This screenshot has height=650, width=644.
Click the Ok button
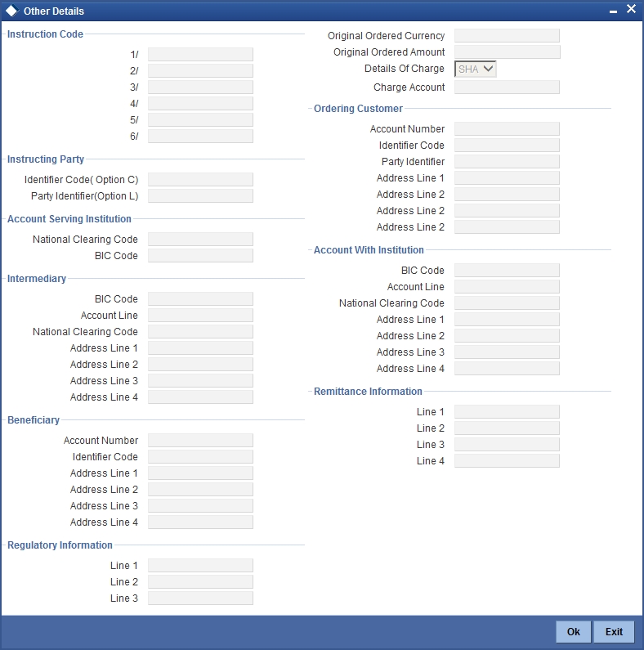pos(574,631)
